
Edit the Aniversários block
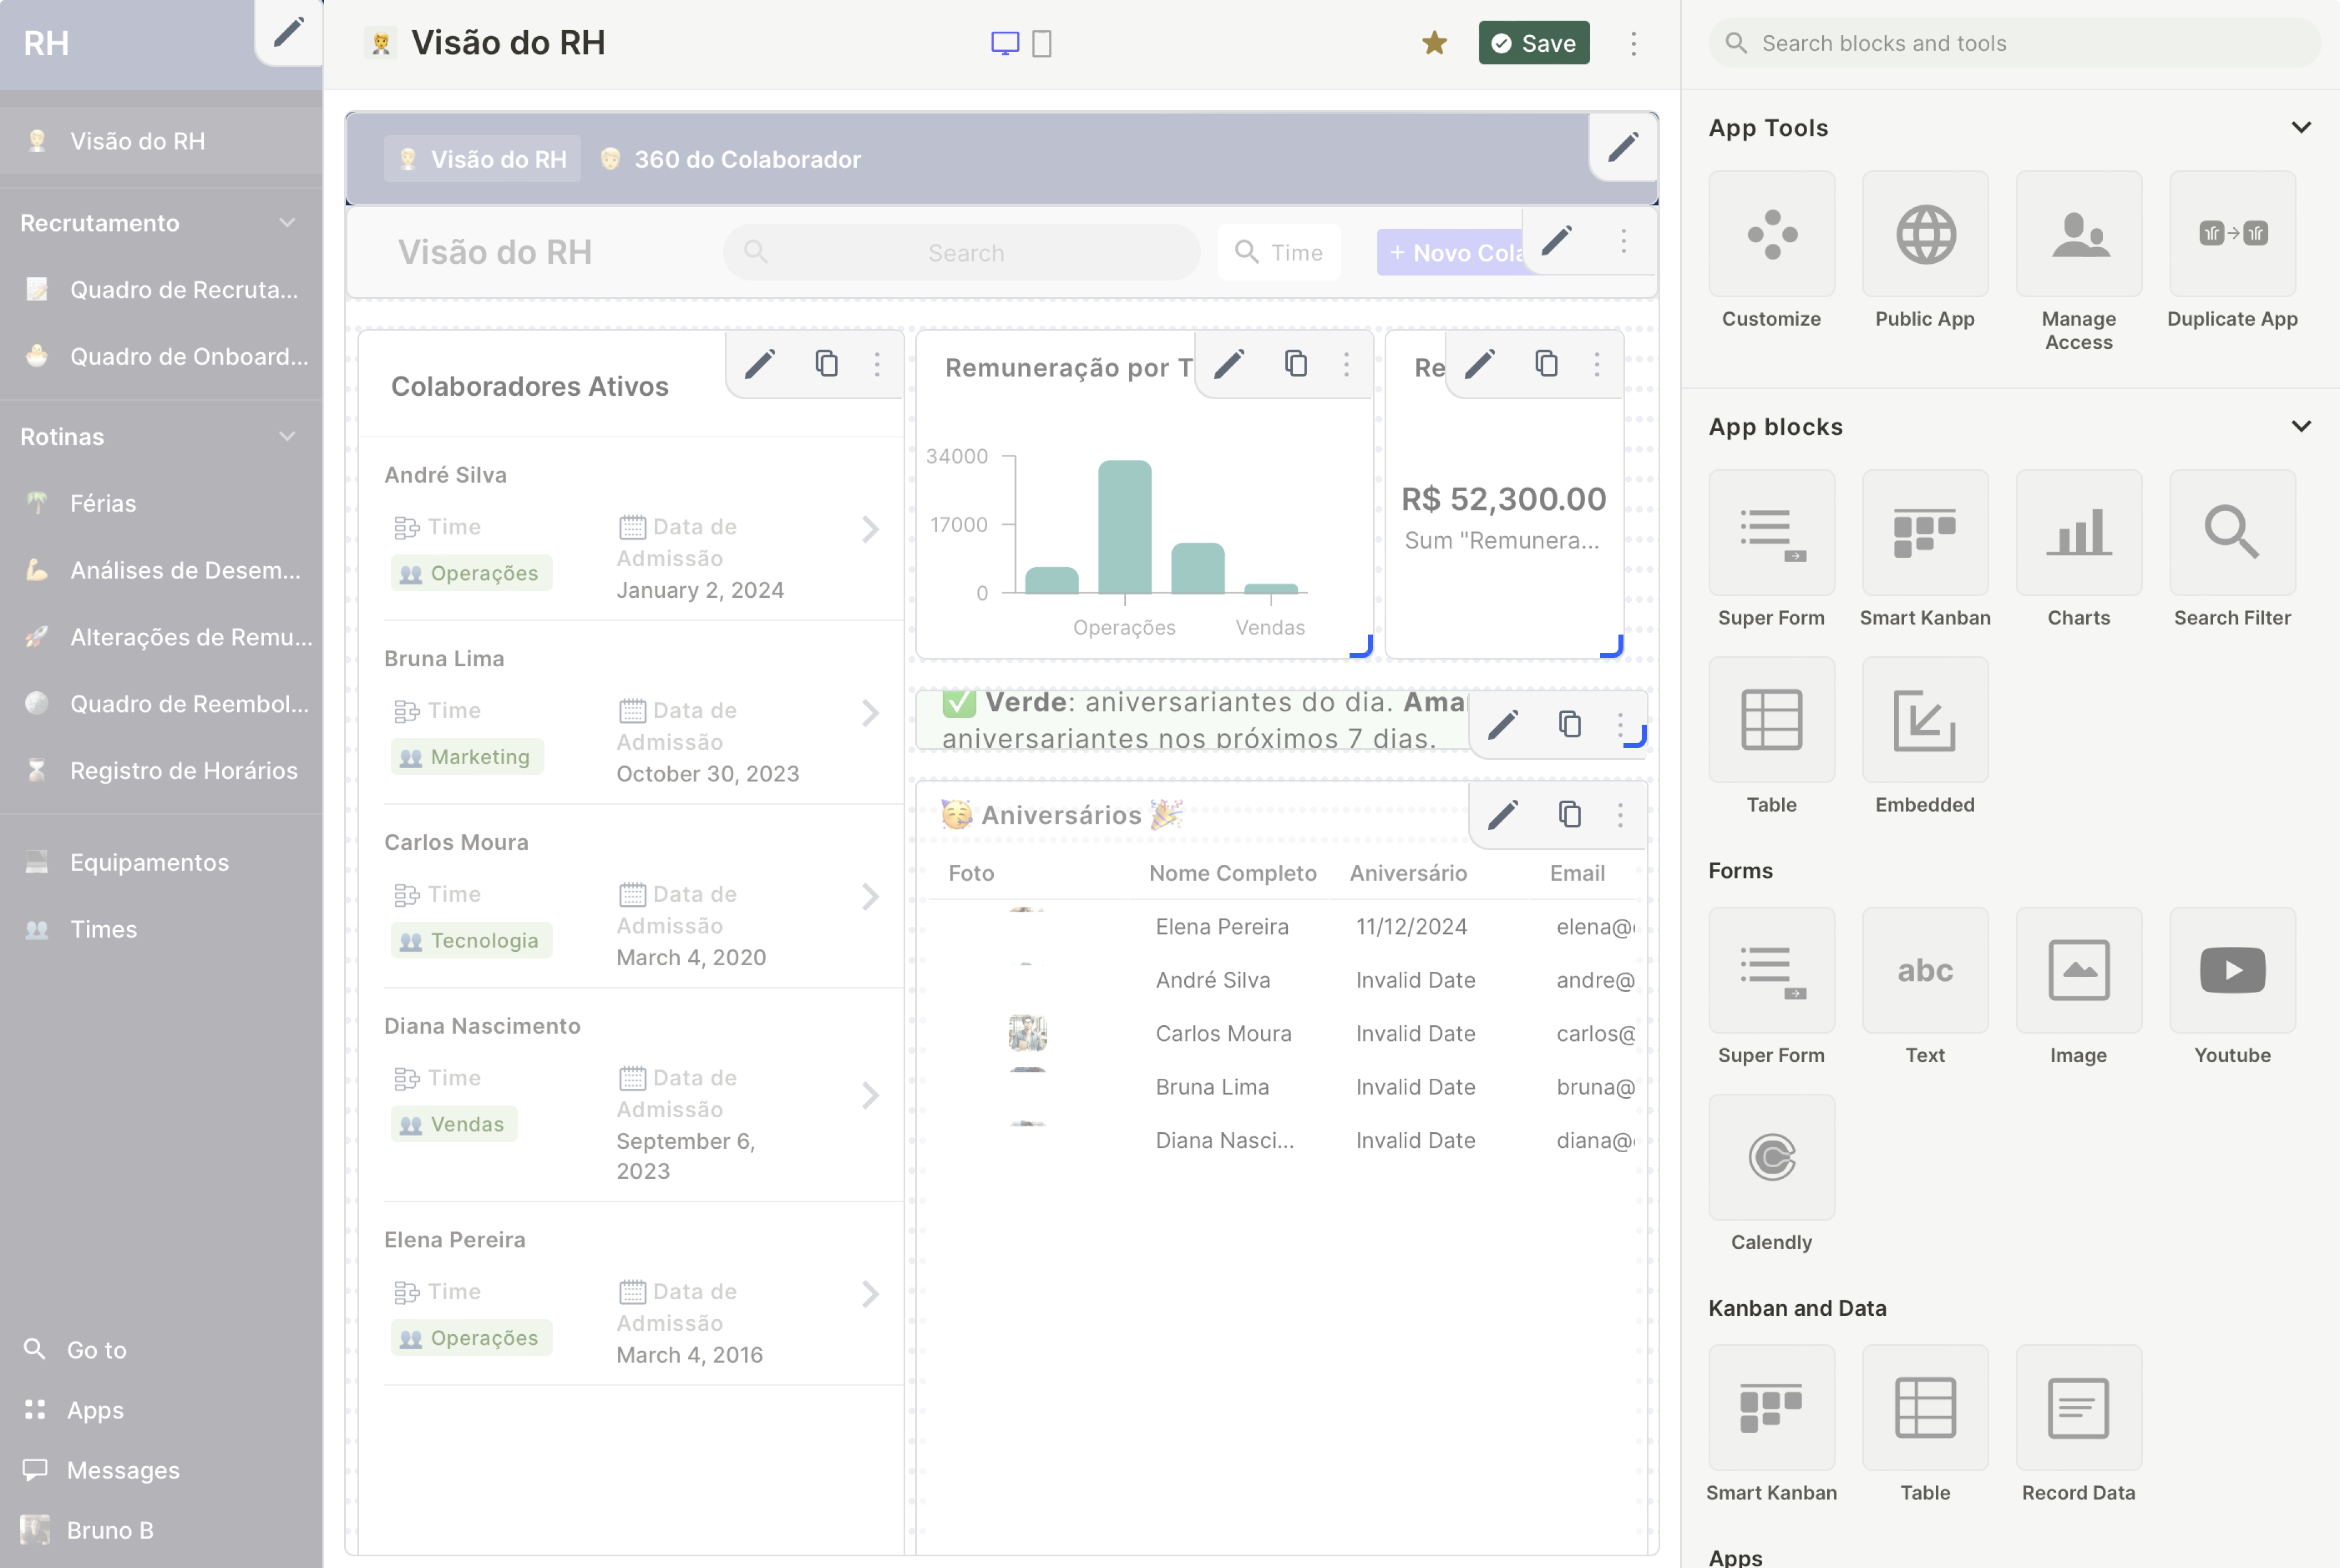[1503, 814]
